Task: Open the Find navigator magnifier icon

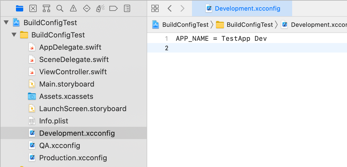Action: click(x=60, y=8)
